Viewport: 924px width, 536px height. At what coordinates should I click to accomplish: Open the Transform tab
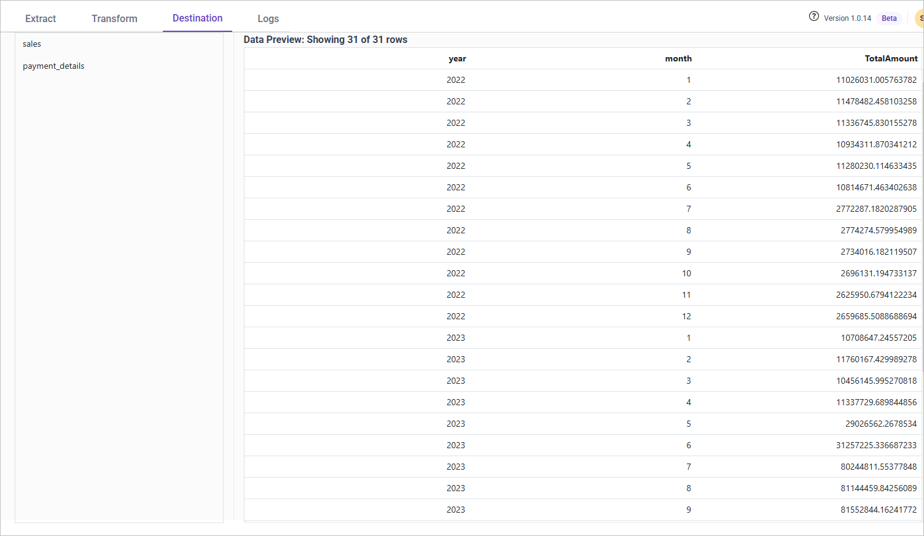click(114, 18)
